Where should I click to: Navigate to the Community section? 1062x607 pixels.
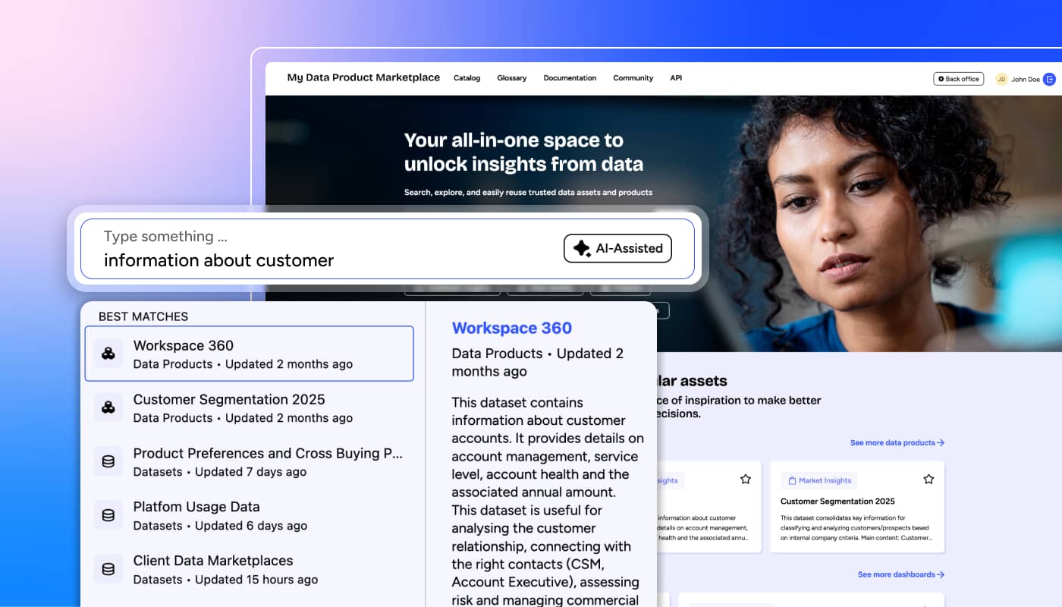(x=633, y=78)
